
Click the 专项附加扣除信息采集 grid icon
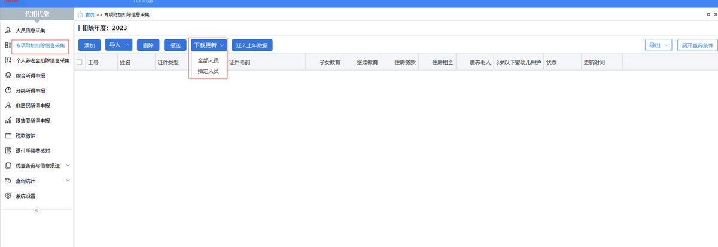(8, 45)
